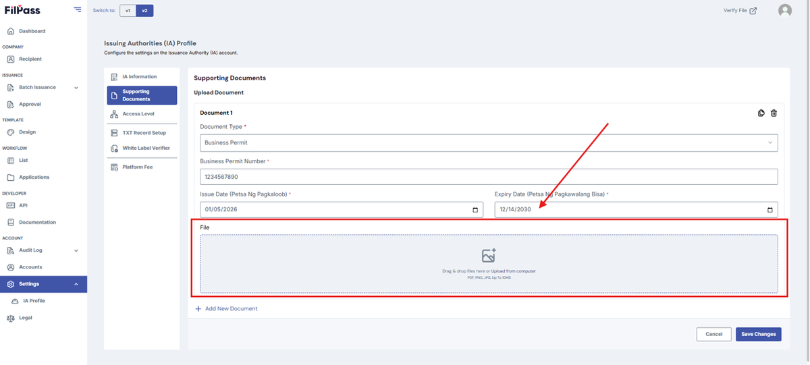Click Verify File external link icon
Image resolution: width=810 pixels, height=365 pixels.
pos(753,11)
